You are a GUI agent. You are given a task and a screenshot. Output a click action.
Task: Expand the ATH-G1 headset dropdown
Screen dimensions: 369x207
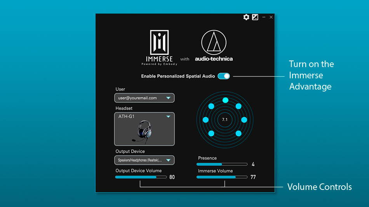click(168, 117)
